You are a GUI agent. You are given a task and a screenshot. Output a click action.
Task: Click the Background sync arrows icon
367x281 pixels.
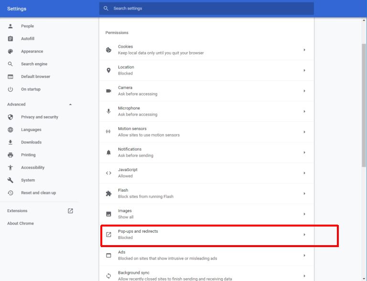coord(108,276)
